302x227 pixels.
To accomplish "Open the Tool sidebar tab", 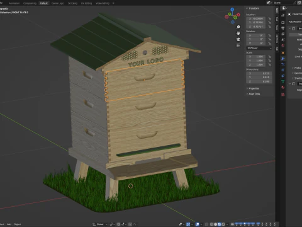I will click(277, 19).
